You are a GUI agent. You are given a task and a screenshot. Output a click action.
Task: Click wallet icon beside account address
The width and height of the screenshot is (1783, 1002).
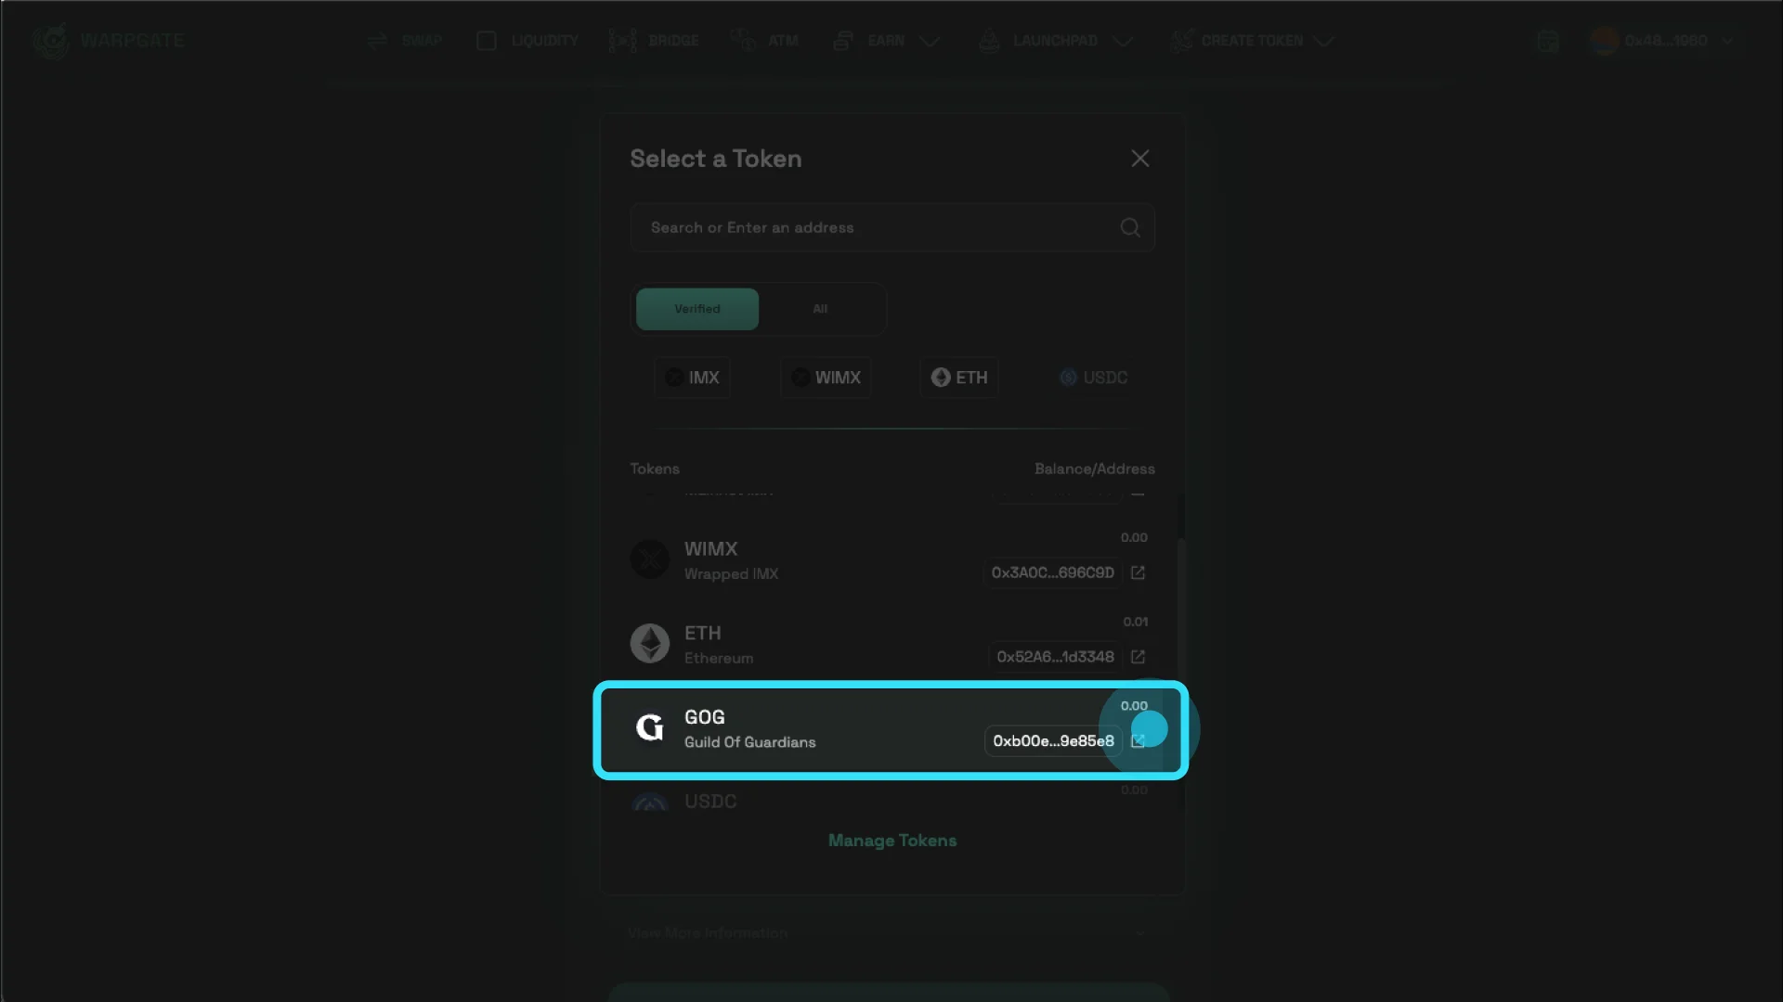[1547, 41]
